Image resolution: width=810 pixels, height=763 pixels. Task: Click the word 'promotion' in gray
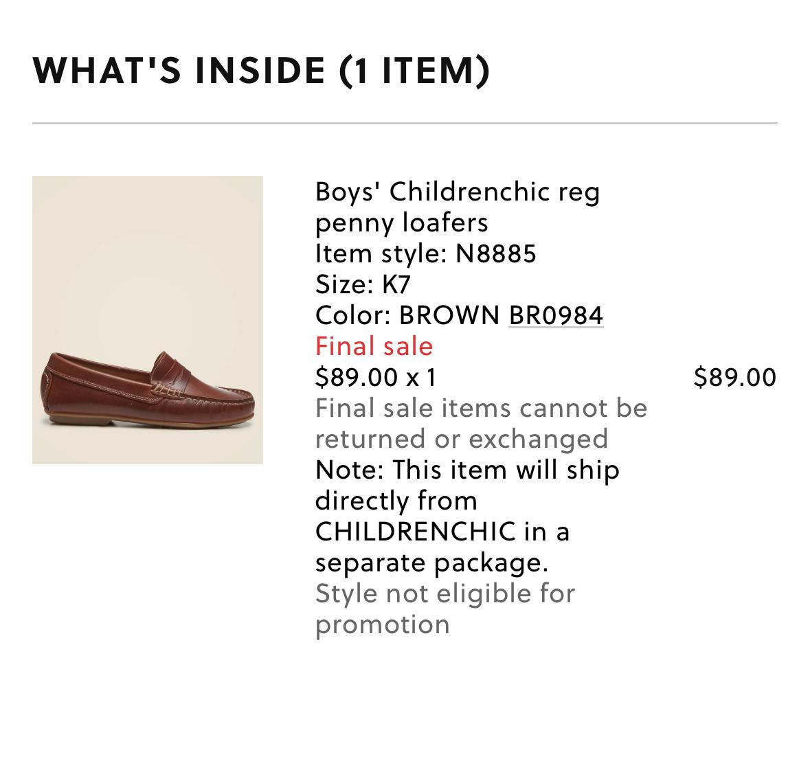pos(383,624)
